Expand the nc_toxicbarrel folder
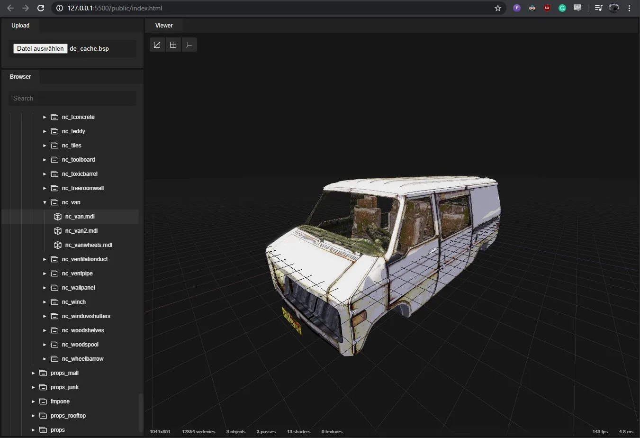Screen dimensions: 640x438 pos(45,174)
